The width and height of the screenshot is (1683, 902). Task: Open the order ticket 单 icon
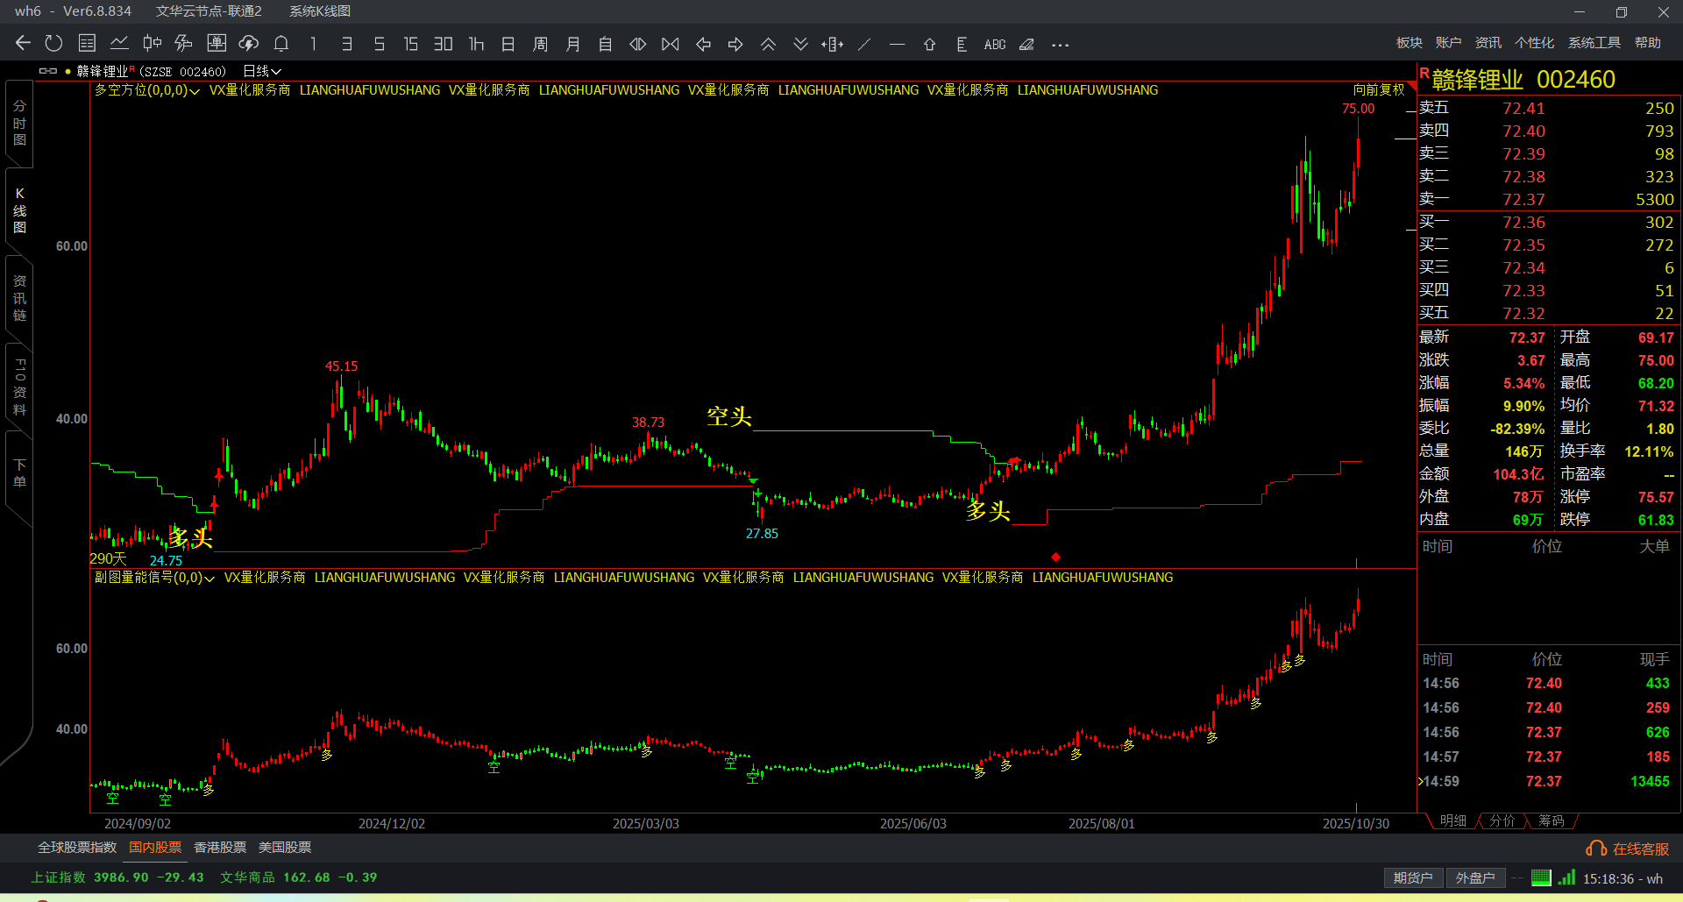click(217, 43)
